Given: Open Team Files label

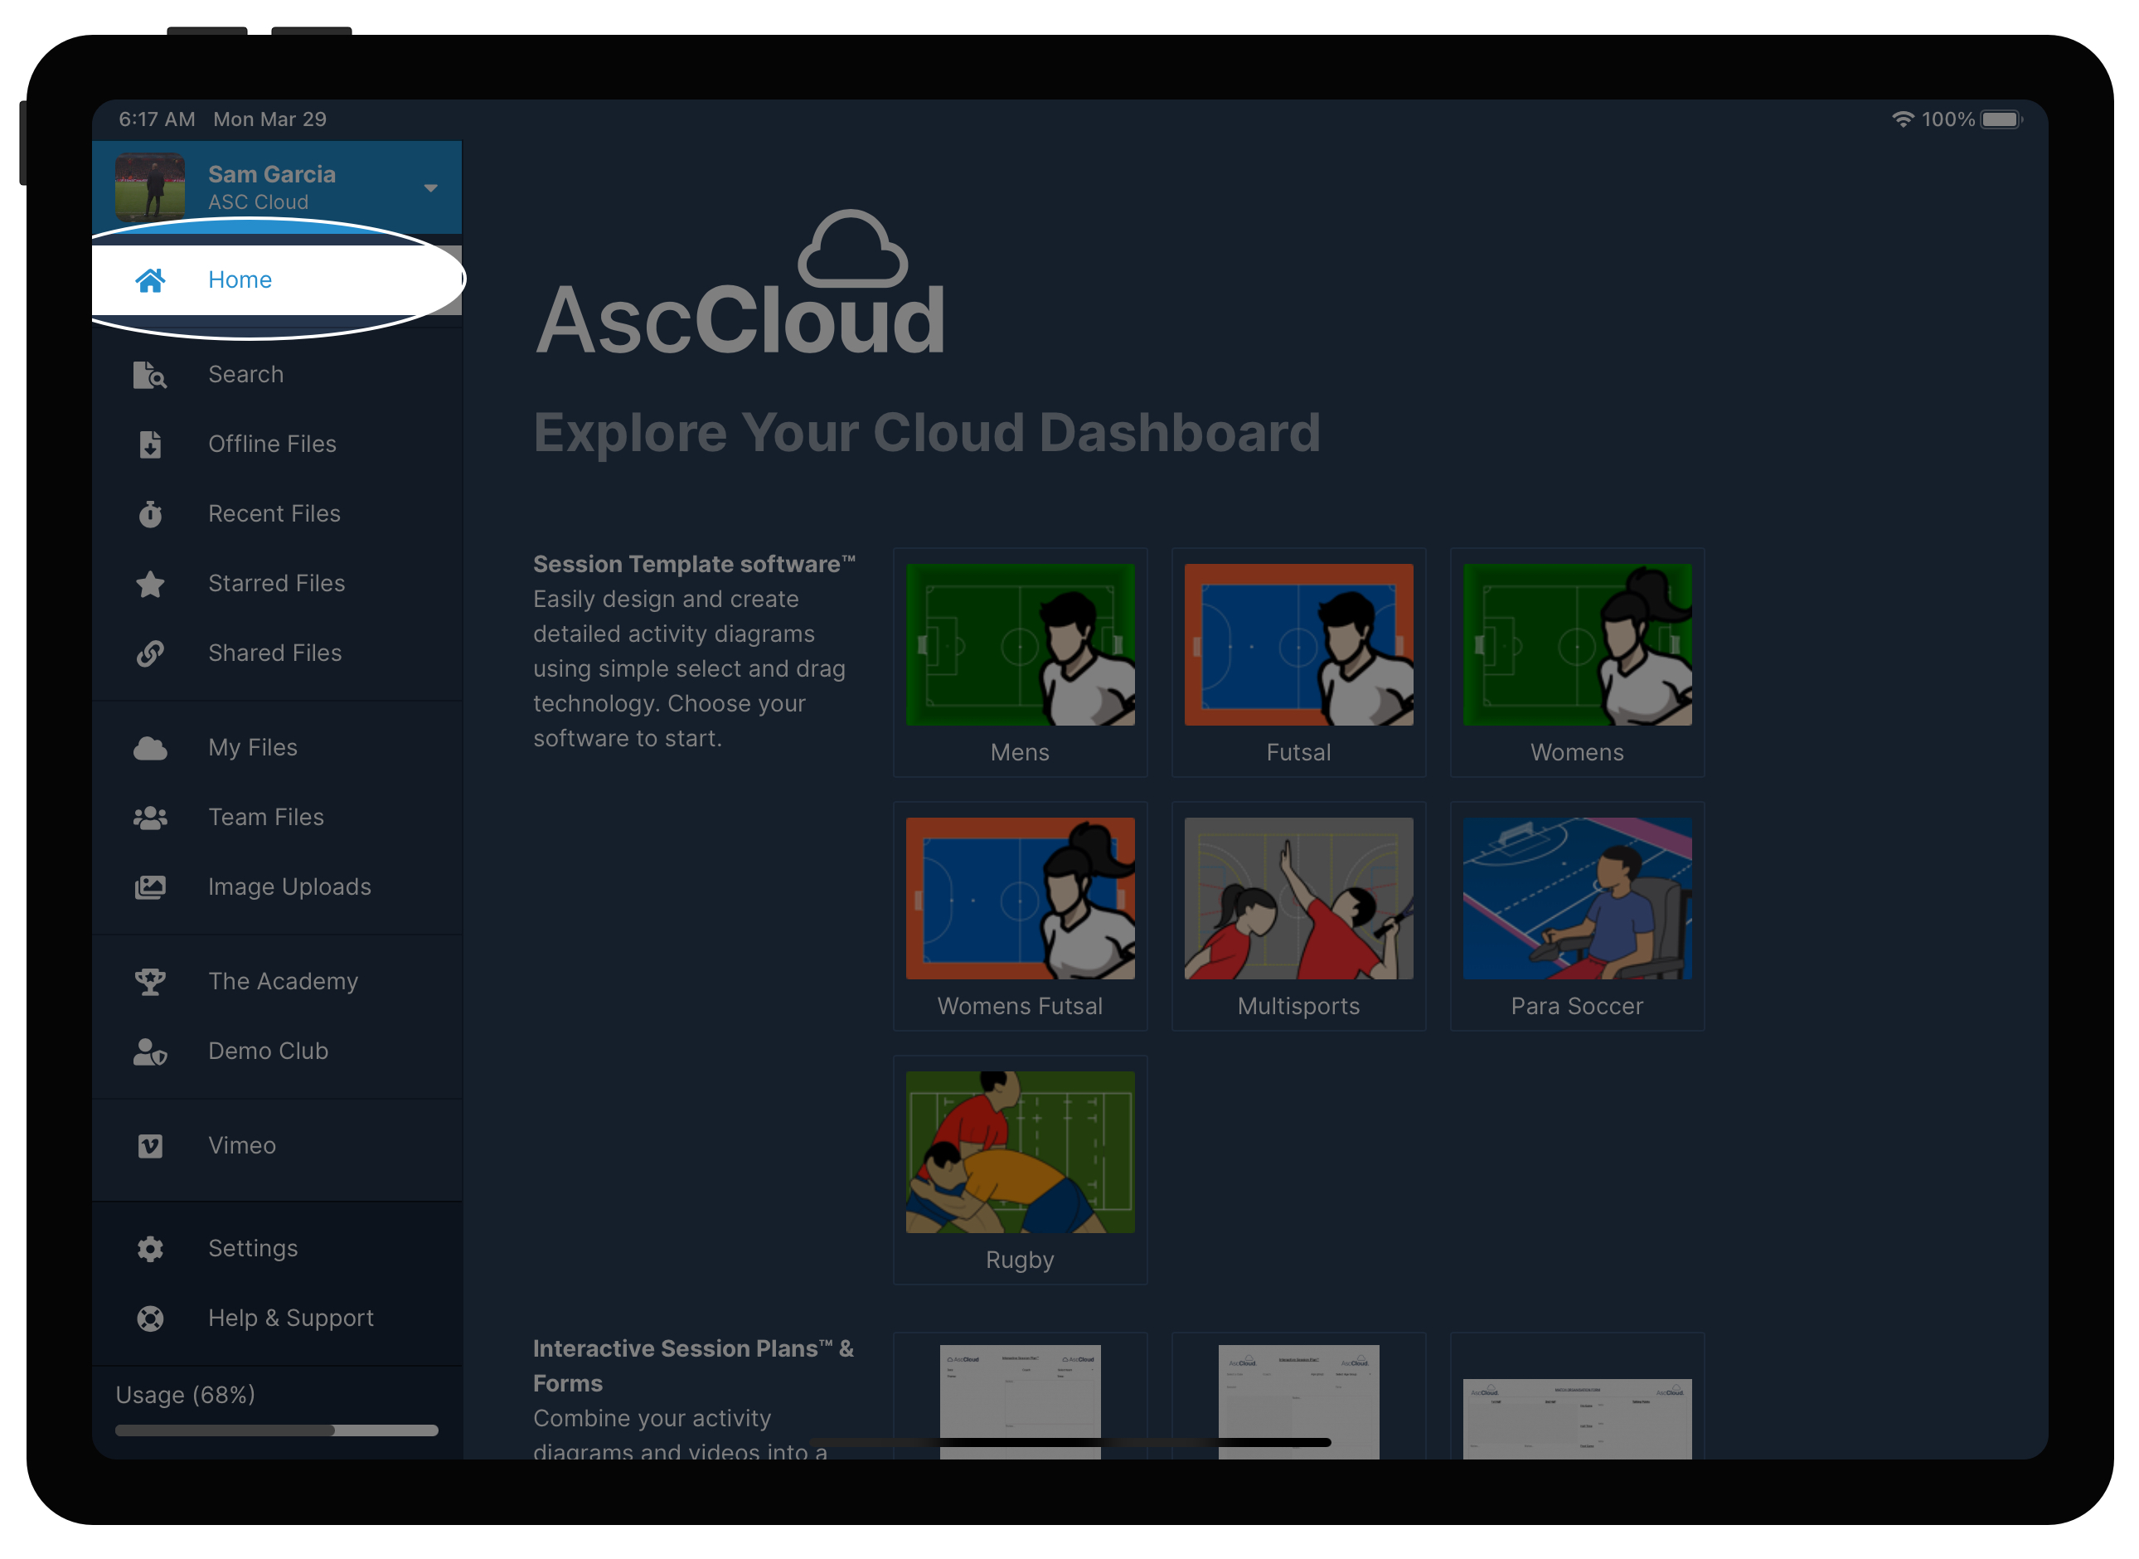Looking at the screenshot, I should (x=266, y=818).
